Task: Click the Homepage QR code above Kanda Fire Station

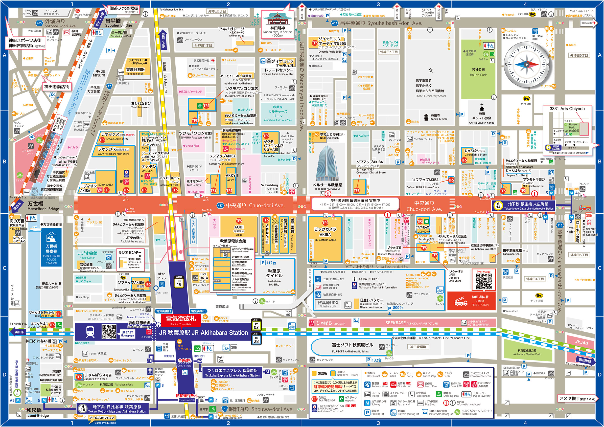Action: (x=483, y=282)
